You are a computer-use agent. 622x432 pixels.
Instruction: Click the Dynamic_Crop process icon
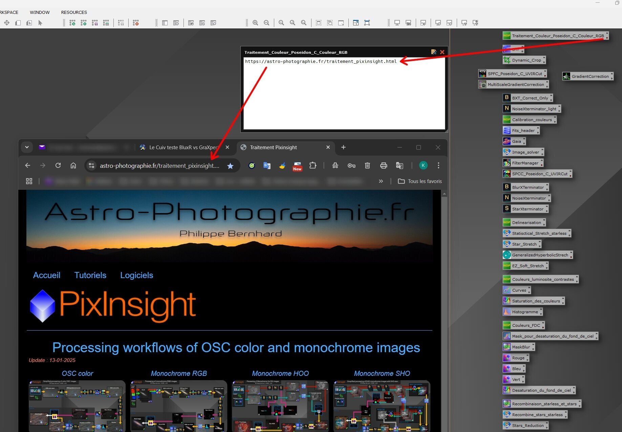pyautogui.click(x=524, y=60)
